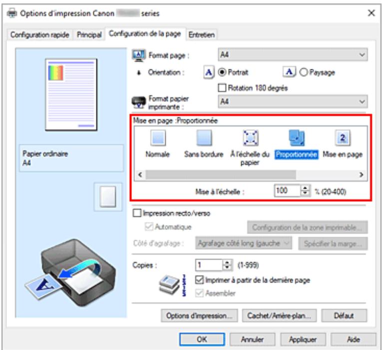This screenshot has height=350, width=382.
Task: Click the collate copies stack icon
Action: [x=169, y=286]
